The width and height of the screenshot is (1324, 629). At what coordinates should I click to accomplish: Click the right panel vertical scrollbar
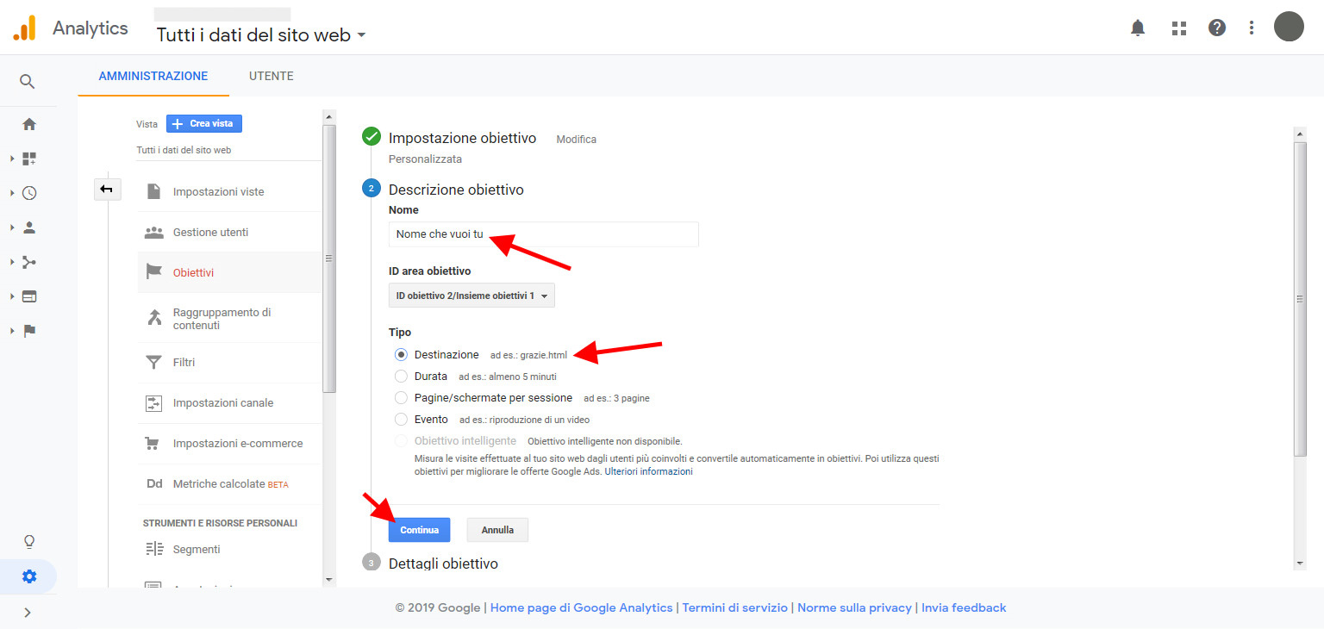[1300, 297]
